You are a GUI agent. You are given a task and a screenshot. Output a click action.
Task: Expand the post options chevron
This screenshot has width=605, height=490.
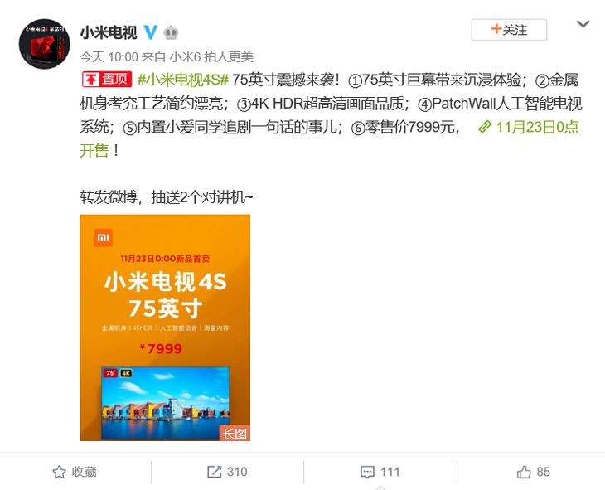583,24
